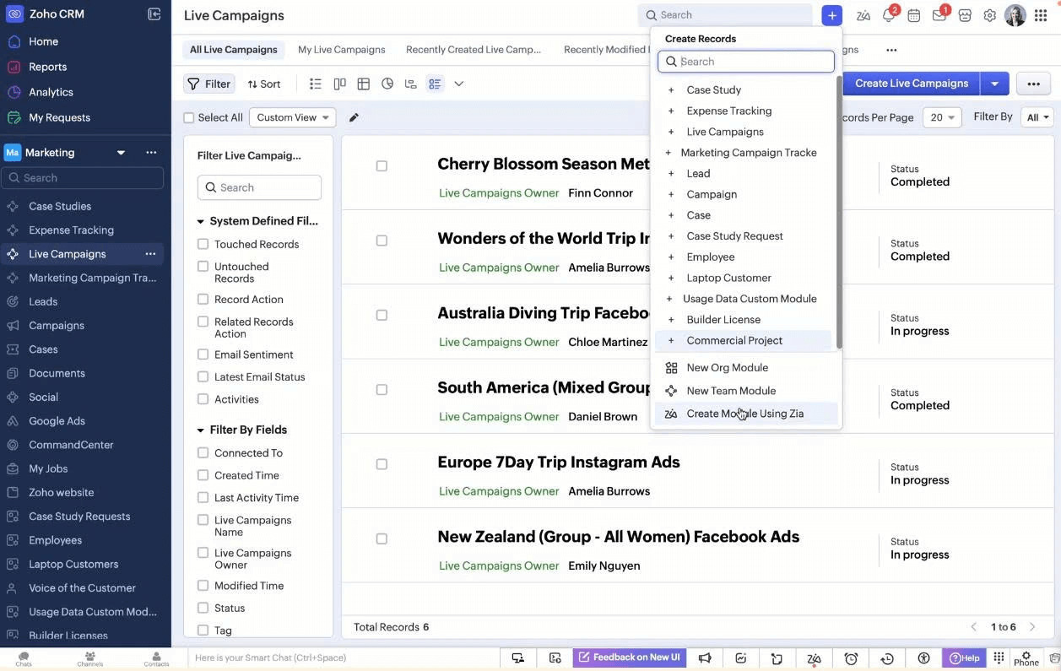Viewport: 1061px width, 671px height.
Task: Click the blue plus Create Records icon
Action: point(831,15)
